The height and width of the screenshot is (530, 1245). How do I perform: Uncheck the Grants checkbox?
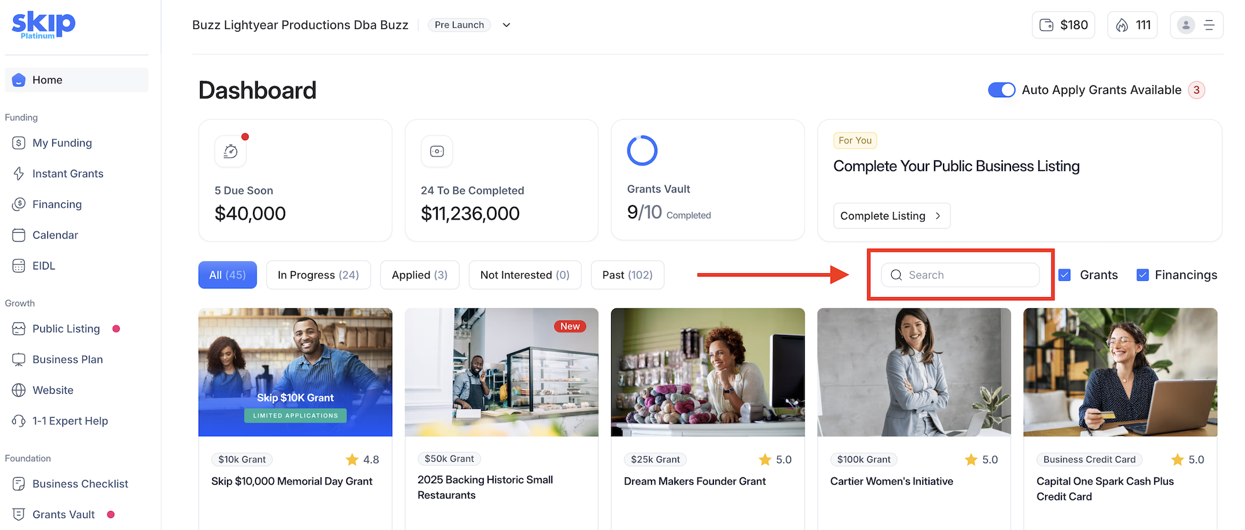pyautogui.click(x=1065, y=275)
